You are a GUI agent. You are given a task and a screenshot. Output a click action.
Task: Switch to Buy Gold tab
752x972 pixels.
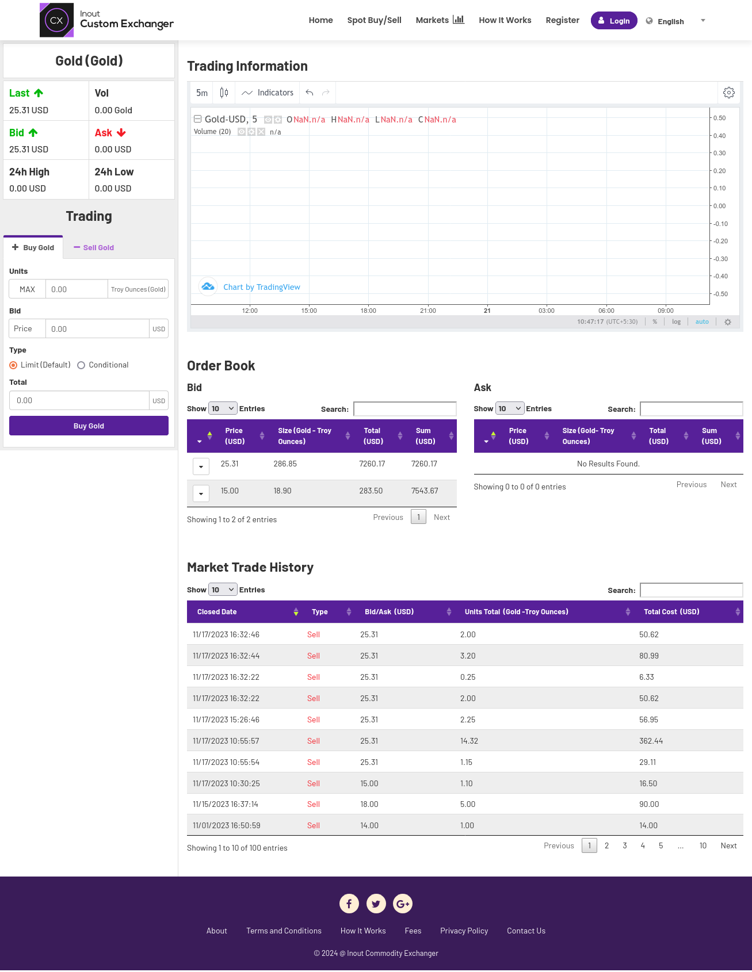[x=33, y=247]
